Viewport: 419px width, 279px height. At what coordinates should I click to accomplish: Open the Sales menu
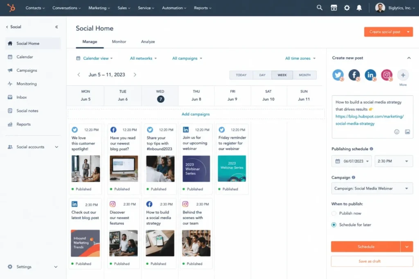coord(124,8)
